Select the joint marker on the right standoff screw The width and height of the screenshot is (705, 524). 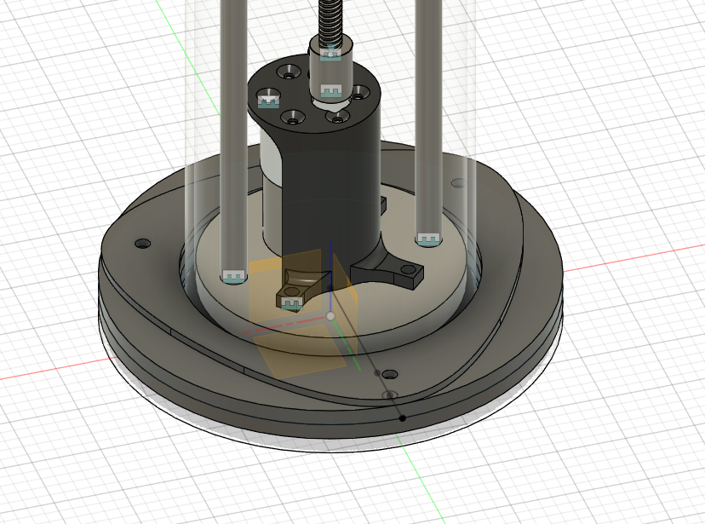427,238
